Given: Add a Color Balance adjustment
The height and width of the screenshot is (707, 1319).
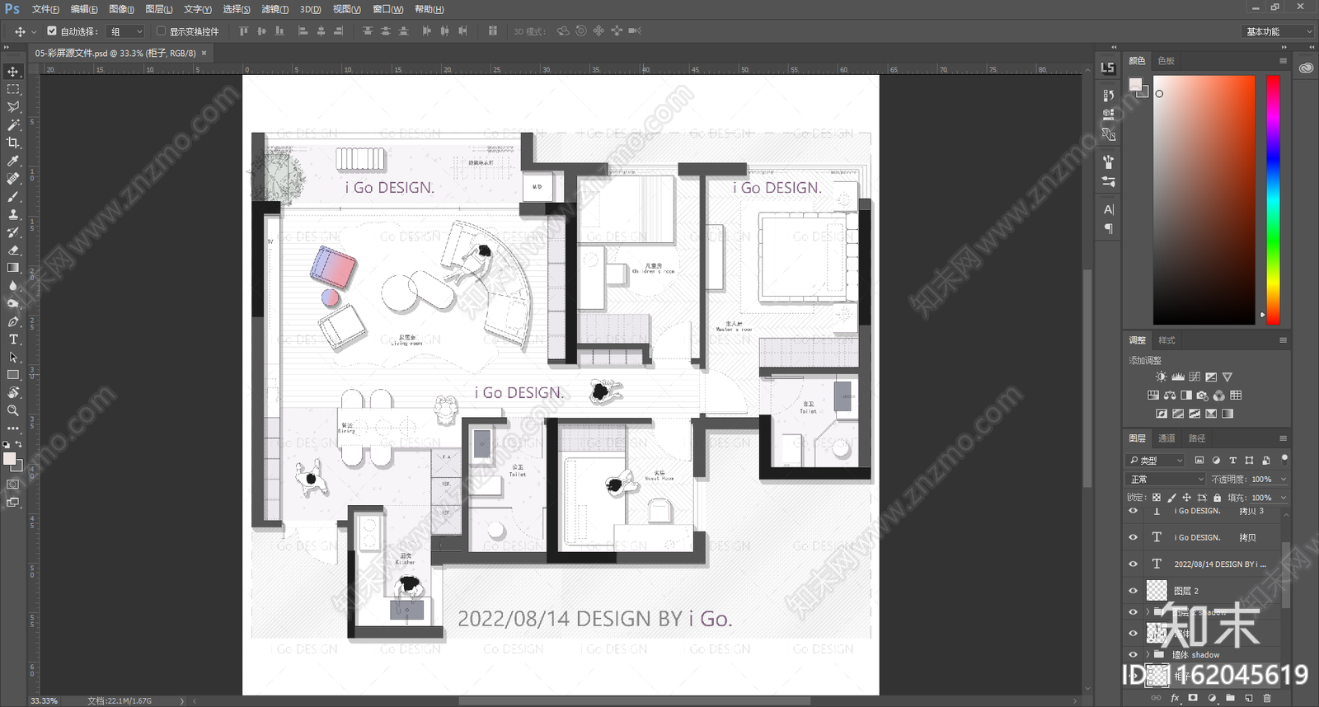Looking at the screenshot, I should pos(1170,396).
